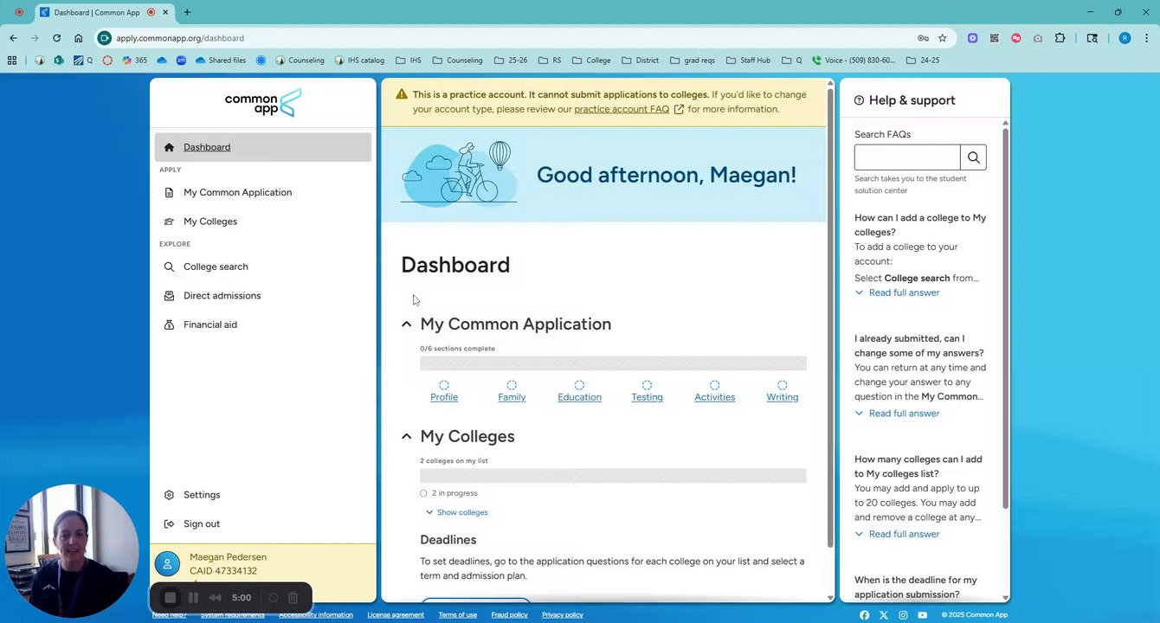Image resolution: width=1160 pixels, height=623 pixels.
Task: Delete the recording with trash icon
Action: pos(293,598)
